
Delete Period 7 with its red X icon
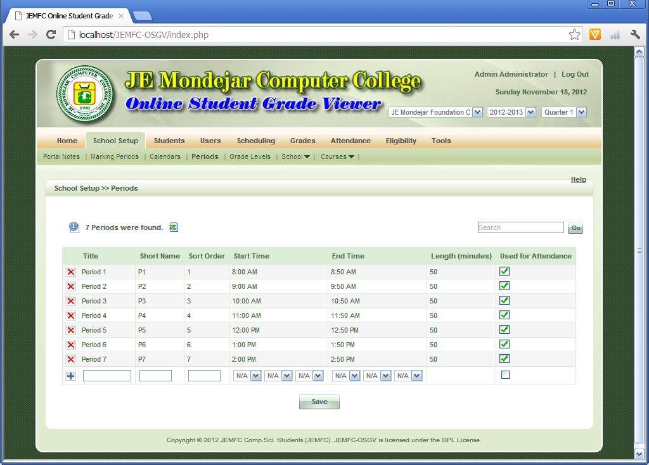click(x=71, y=359)
